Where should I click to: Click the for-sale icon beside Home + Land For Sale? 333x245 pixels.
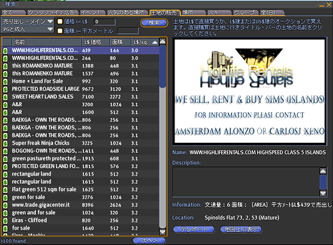[5, 81]
